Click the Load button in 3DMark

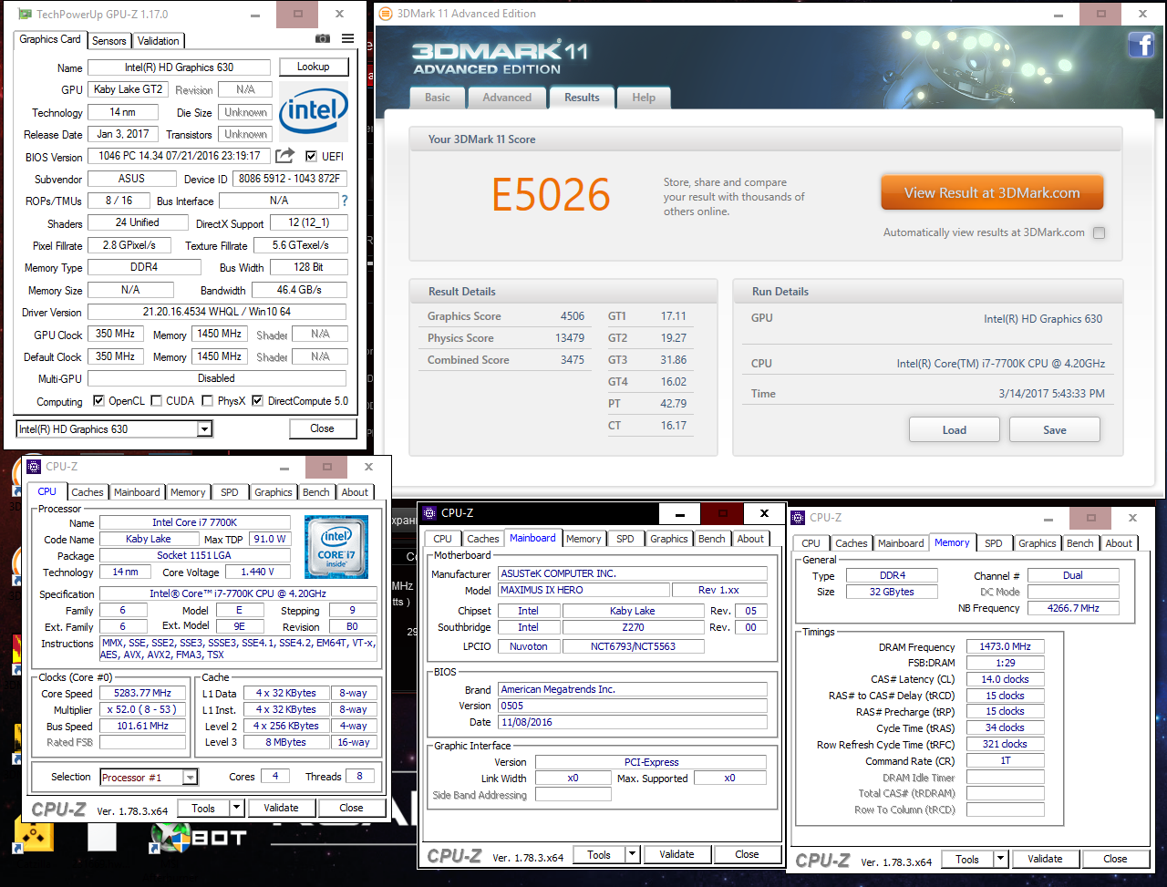pos(955,430)
